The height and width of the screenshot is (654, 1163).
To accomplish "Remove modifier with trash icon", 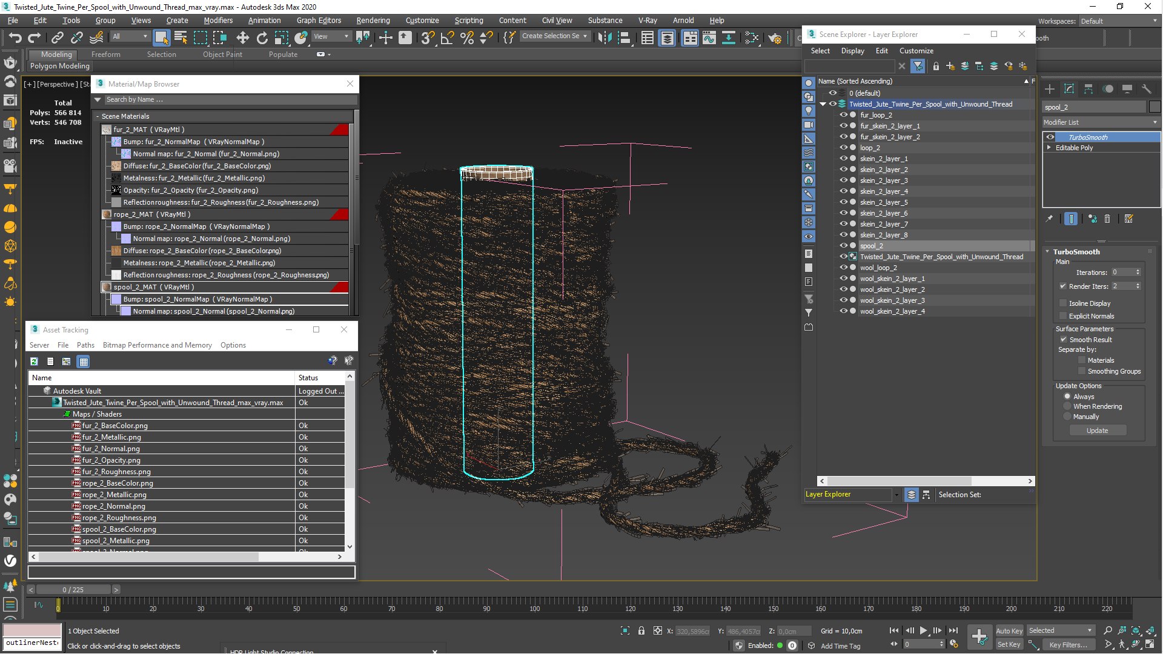I will tap(1107, 219).
